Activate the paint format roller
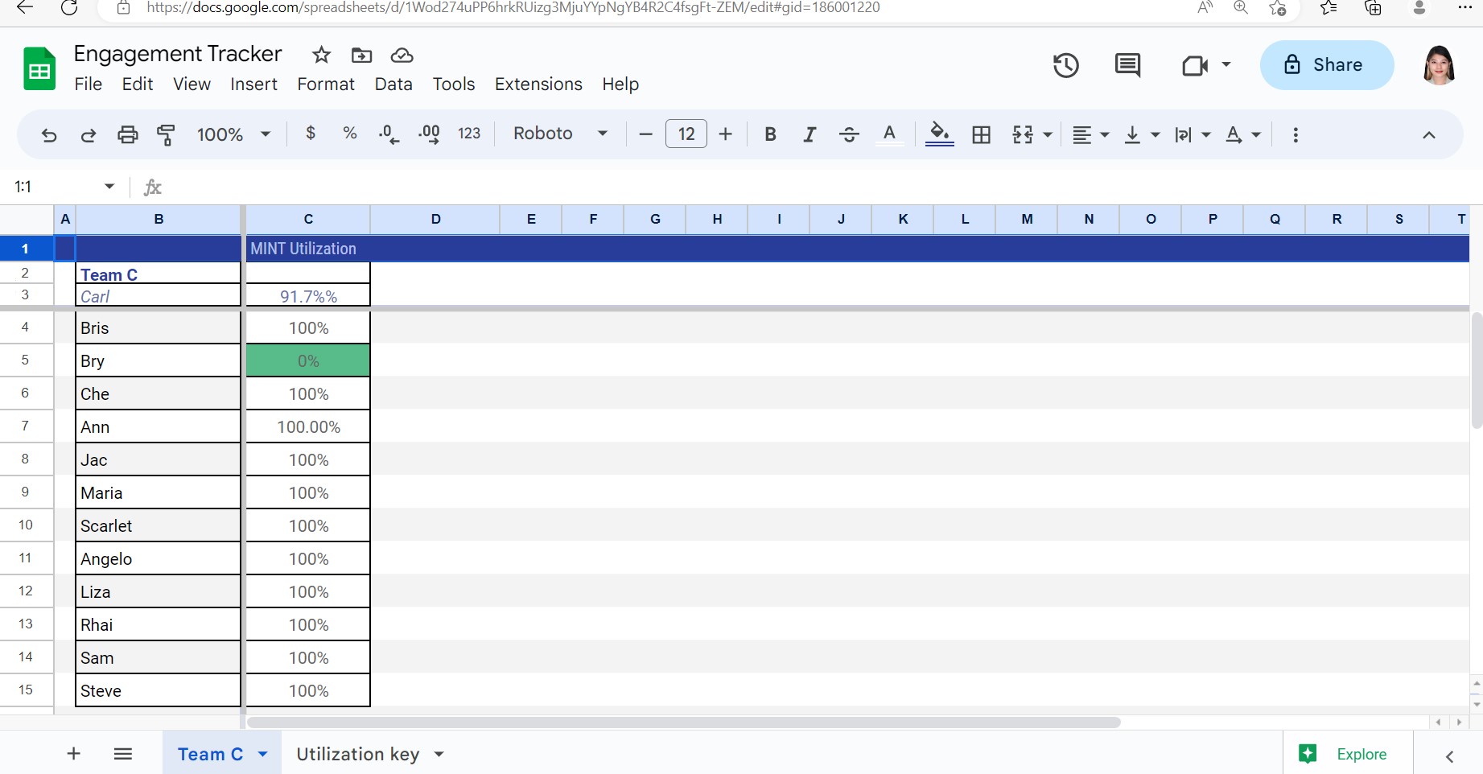1483x774 pixels. coord(167,134)
